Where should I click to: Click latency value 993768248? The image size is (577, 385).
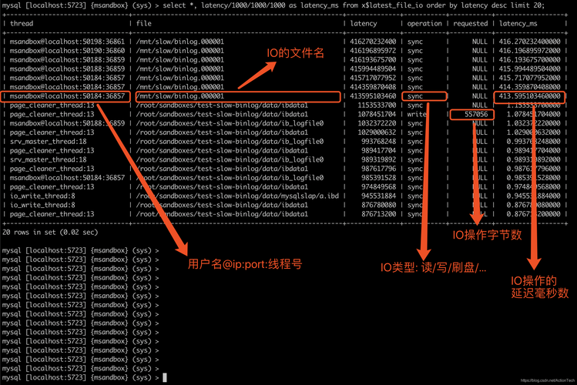(x=379, y=142)
